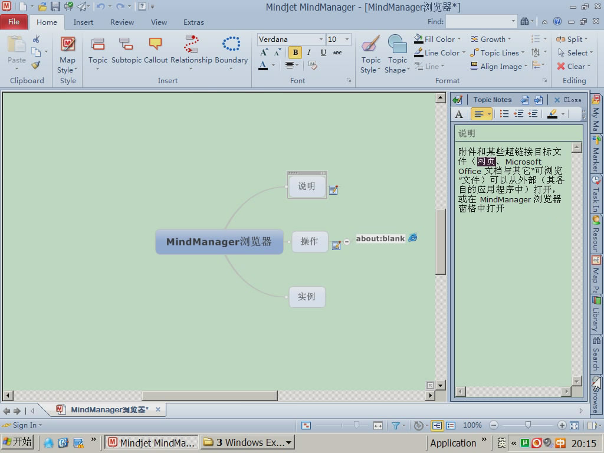Open notes icon next to 操作 topic

[x=336, y=245]
